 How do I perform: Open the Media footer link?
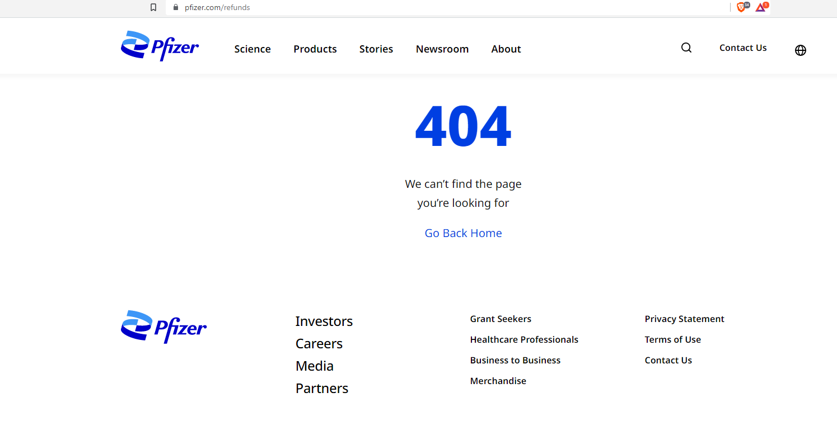point(315,366)
